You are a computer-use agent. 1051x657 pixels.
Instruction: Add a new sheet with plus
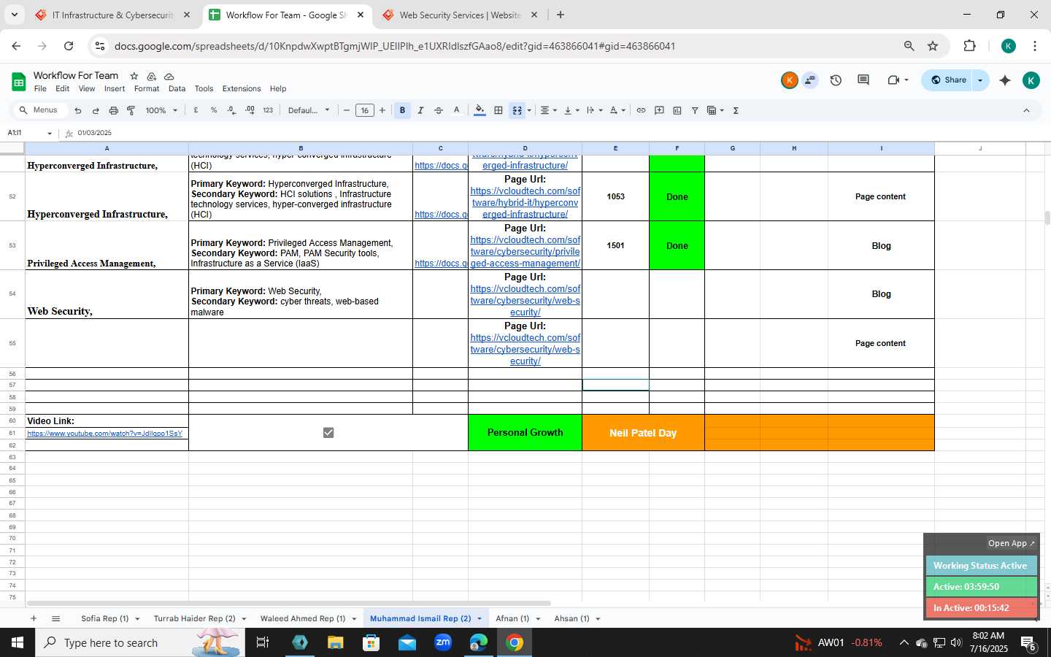(34, 618)
